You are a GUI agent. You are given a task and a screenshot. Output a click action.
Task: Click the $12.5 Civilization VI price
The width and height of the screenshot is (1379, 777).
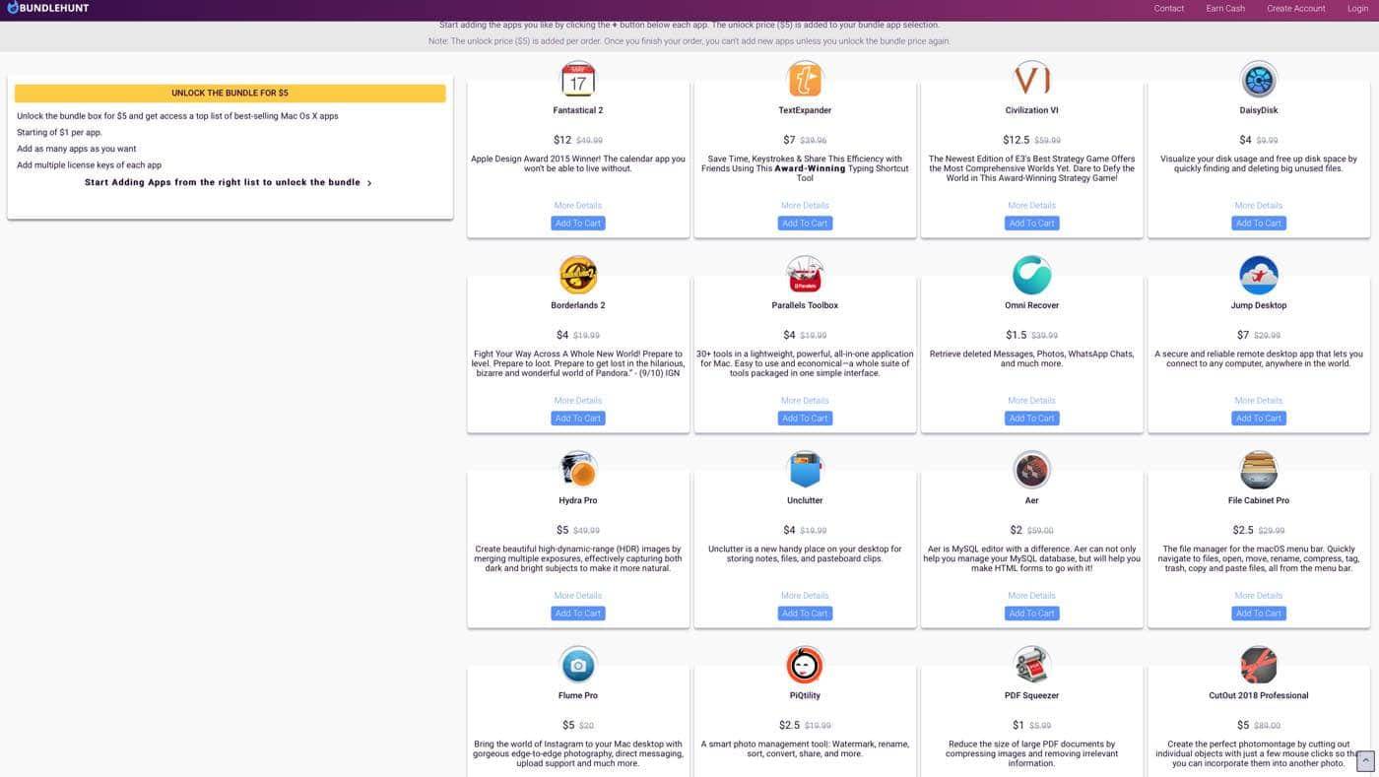point(1017,140)
